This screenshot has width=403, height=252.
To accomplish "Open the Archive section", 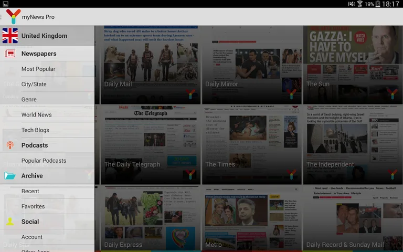I will [47, 176].
